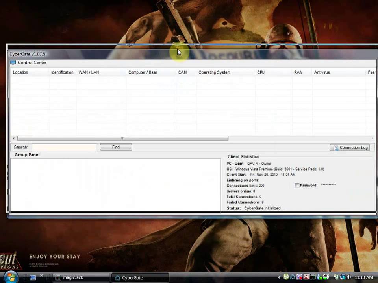This screenshot has width=378, height=283.
Task: Click the Windows Vista Premium OS text
Action: (x=280, y=169)
